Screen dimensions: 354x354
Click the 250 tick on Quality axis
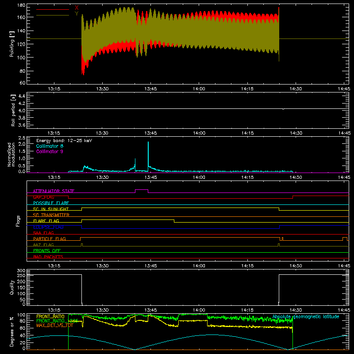[x=21, y=275]
